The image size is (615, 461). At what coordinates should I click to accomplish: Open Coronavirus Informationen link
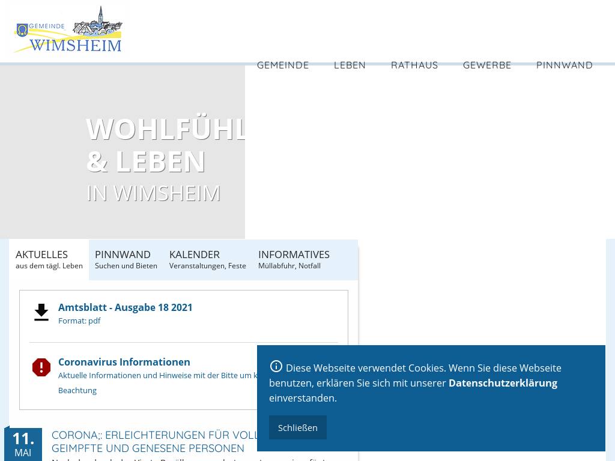(124, 362)
